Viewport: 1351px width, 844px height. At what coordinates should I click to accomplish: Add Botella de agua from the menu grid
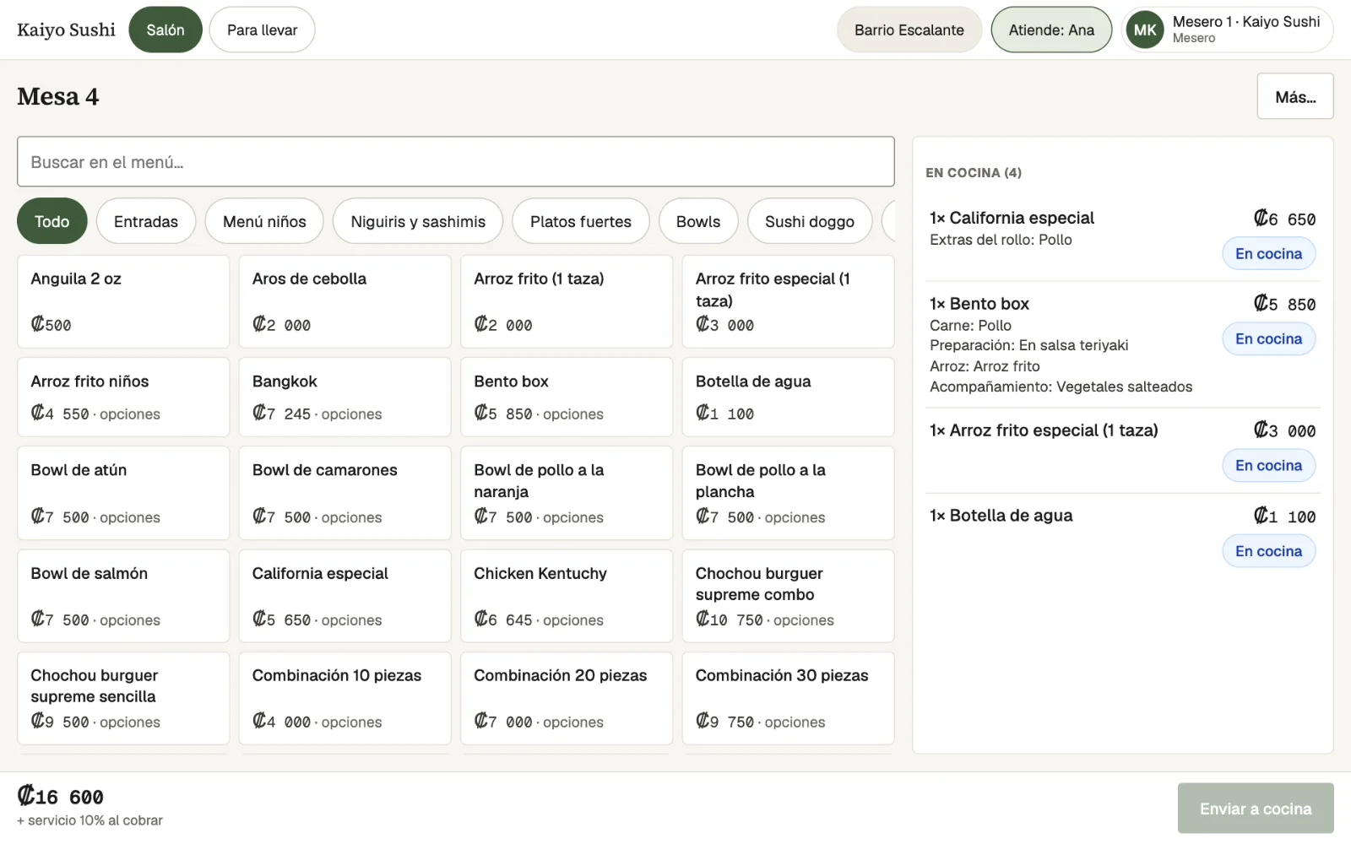(789, 397)
